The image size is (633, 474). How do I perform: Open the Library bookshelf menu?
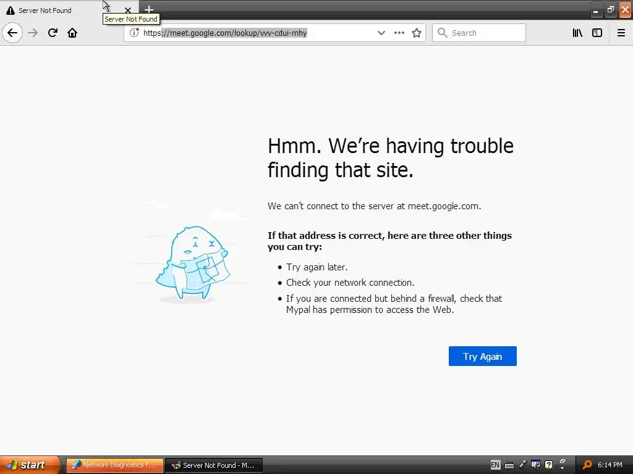click(577, 33)
